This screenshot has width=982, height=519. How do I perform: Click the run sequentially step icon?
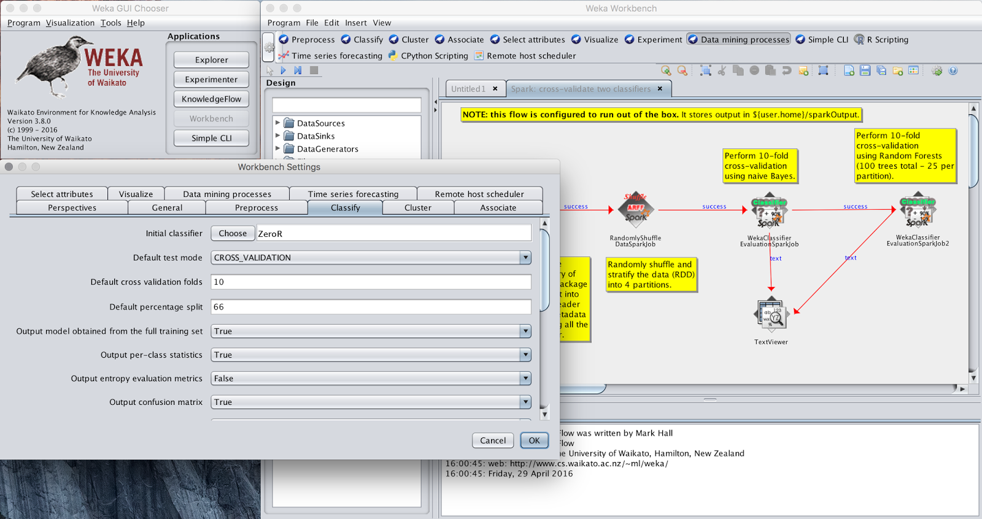[298, 71]
